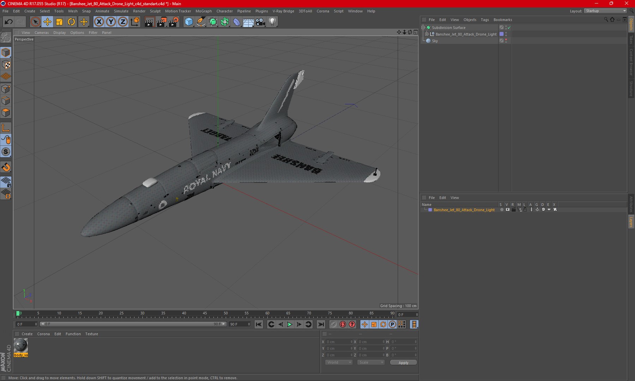This screenshot has height=381, width=635.
Task: Open the Content Browser side tab
Action: pos(631,62)
